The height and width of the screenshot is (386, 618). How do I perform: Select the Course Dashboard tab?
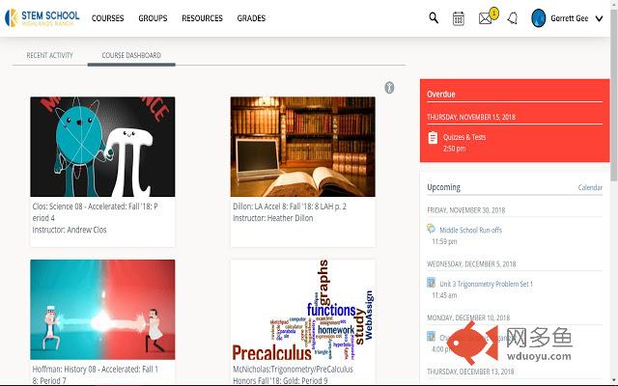pos(131,55)
